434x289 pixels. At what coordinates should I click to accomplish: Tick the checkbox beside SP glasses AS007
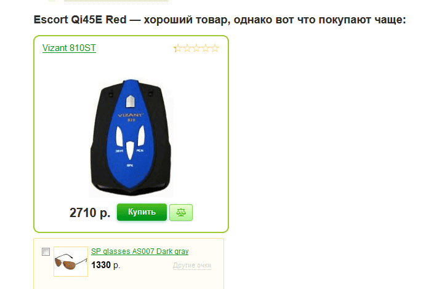46,252
